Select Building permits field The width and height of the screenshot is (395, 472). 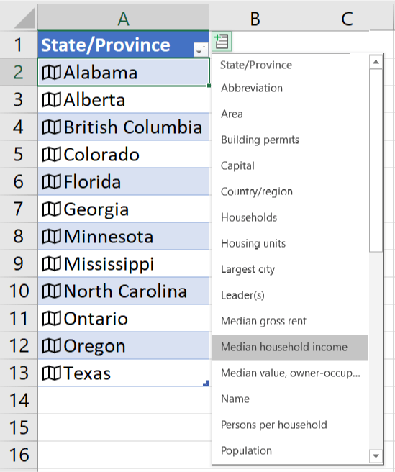pos(290,140)
